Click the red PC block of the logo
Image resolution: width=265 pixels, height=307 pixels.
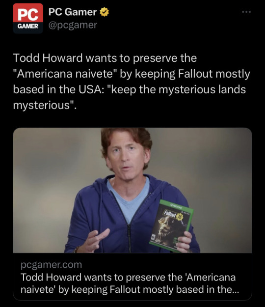tap(28, 13)
